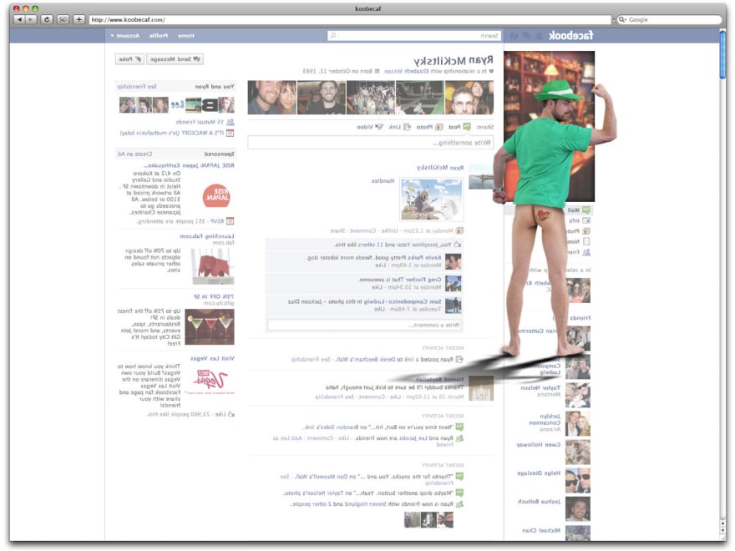This screenshot has height=551, width=735.
Task: Select the Post share option icon
Action: point(467,127)
